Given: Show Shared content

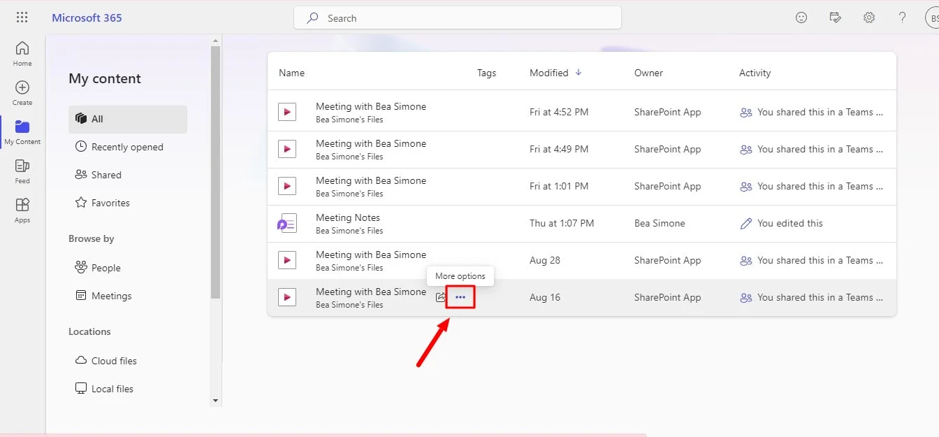Looking at the screenshot, I should 128,175.
